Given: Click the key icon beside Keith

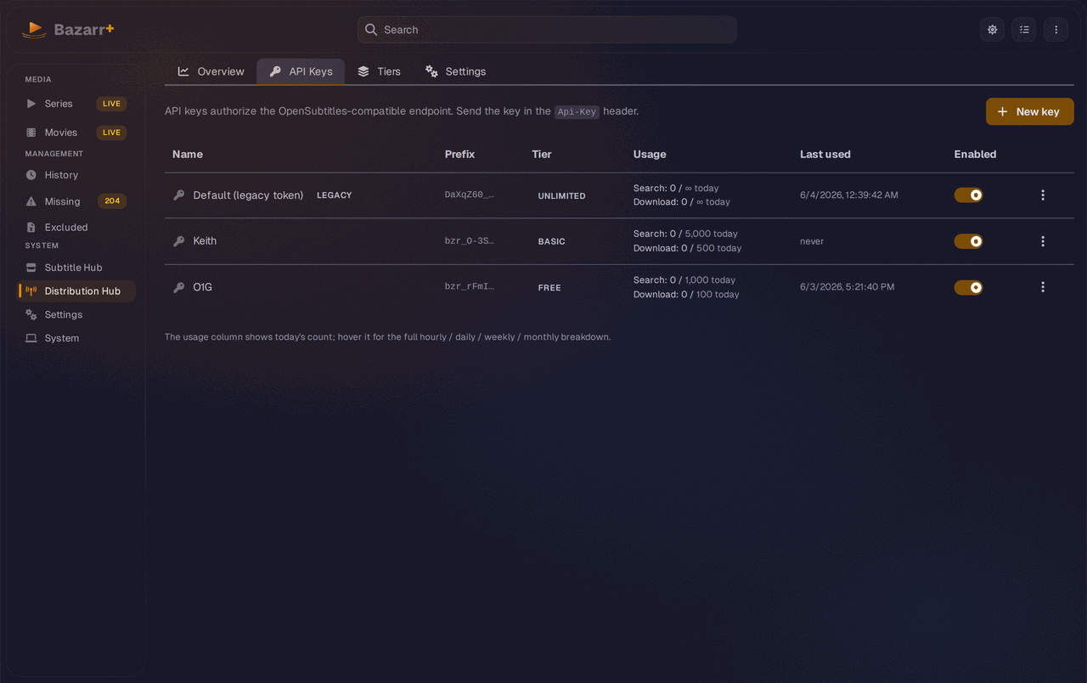Looking at the screenshot, I should [178, 241].
